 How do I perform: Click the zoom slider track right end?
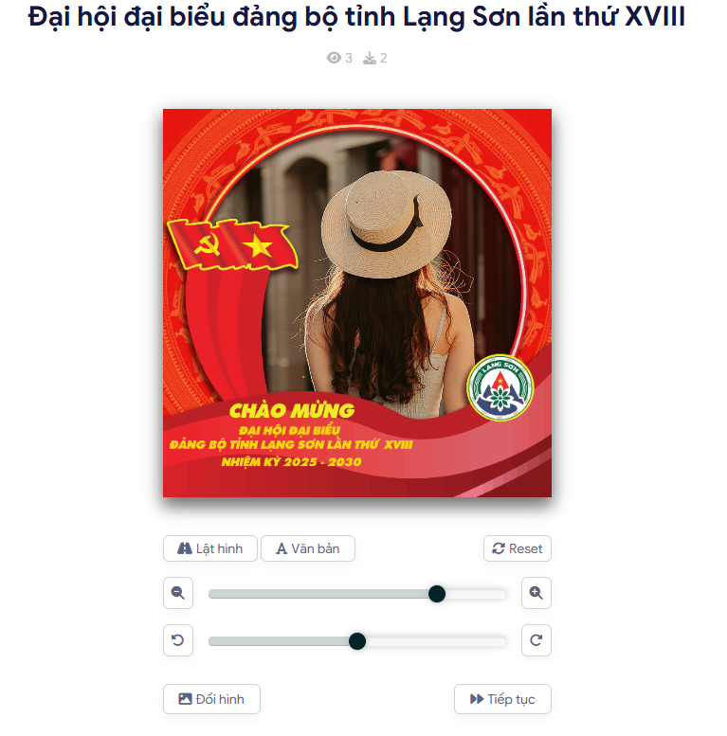(x=500, y=594)
